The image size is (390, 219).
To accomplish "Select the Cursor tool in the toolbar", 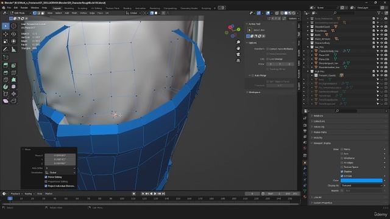I will tap(13, 26).
